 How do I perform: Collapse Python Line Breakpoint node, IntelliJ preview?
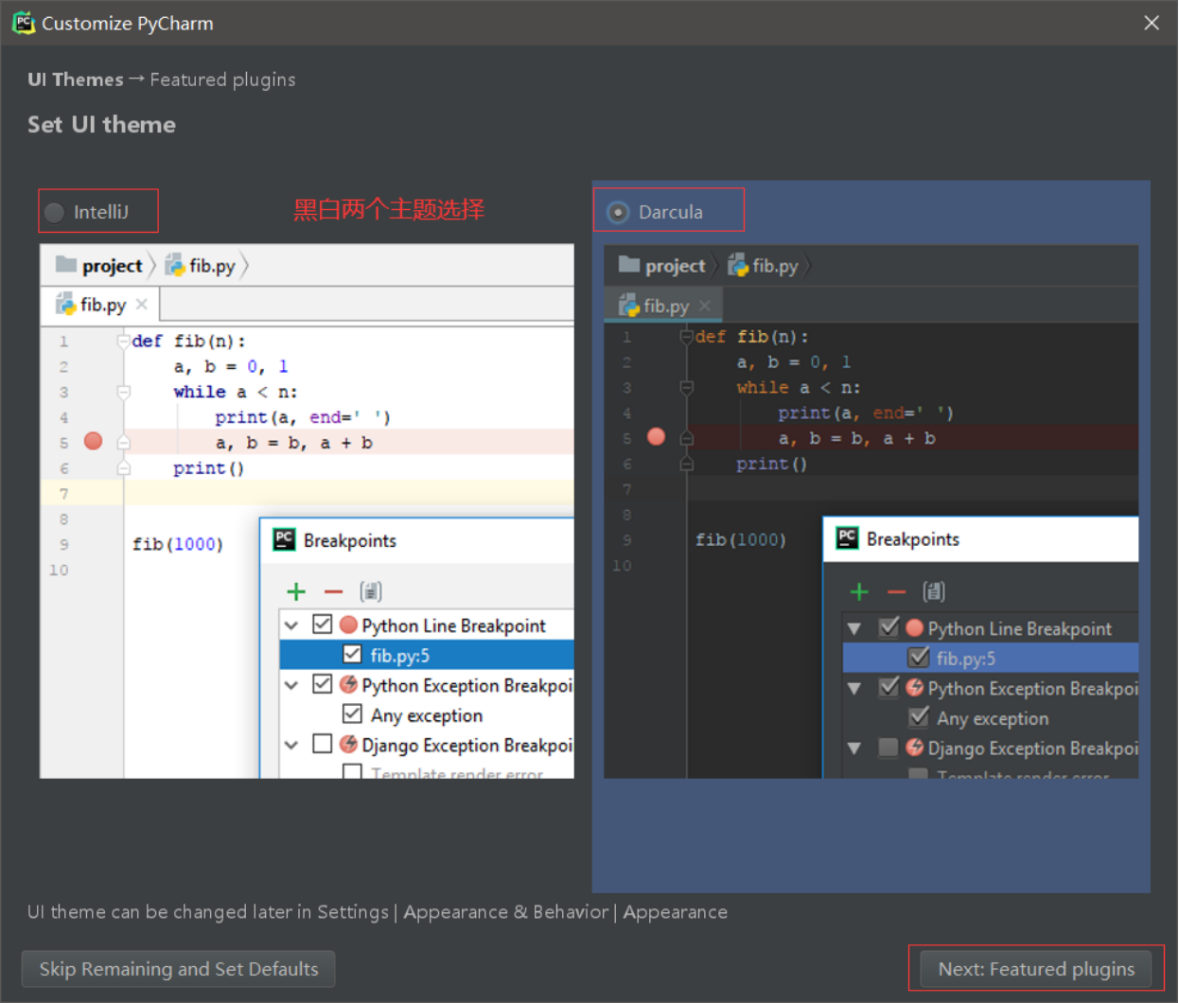click(292, 625)
